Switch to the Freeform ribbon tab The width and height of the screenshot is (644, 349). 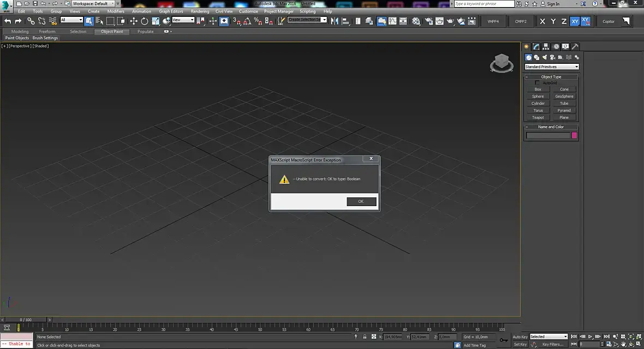pos(47,32)
